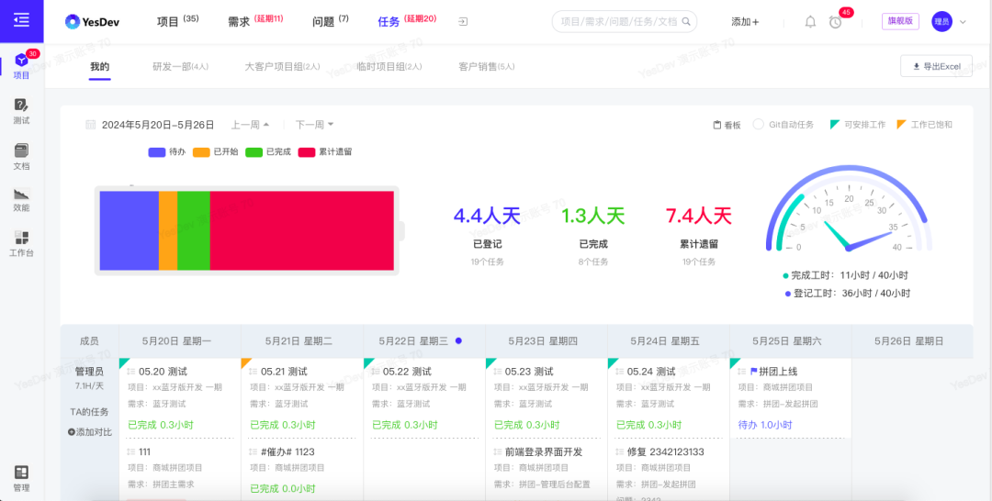Screen dimensions: 992x501
Task: Click the red segment of battery bar
Action: (x=302, y=230)
